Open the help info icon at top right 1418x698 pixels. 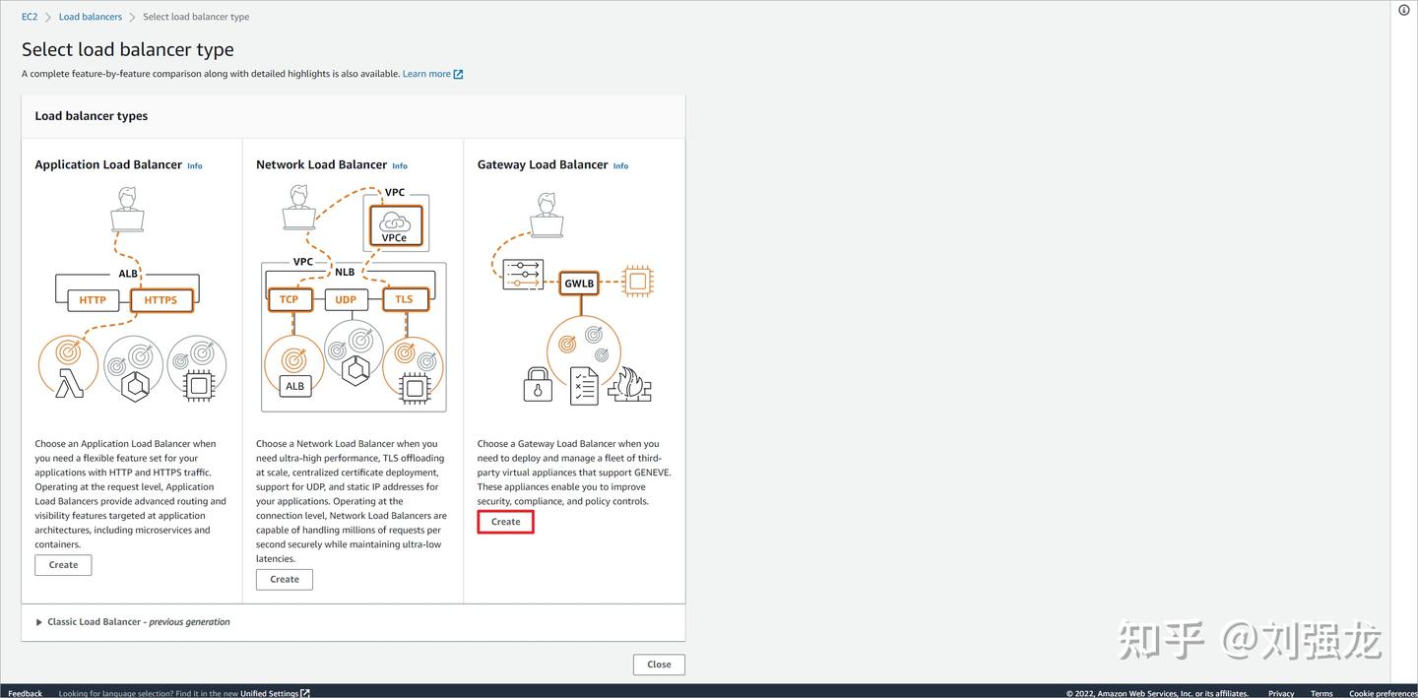pos(1402,9)
